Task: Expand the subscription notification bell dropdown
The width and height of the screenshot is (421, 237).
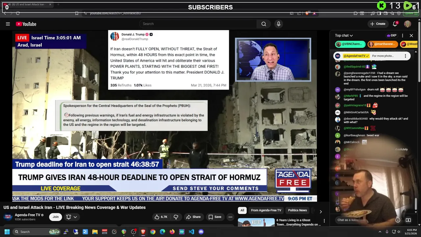Action: coord(71,217)
